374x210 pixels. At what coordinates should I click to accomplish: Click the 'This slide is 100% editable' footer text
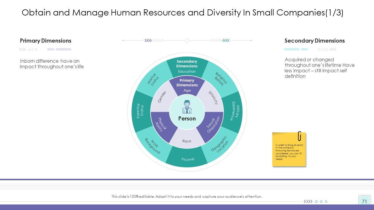[x=187, y=197]
